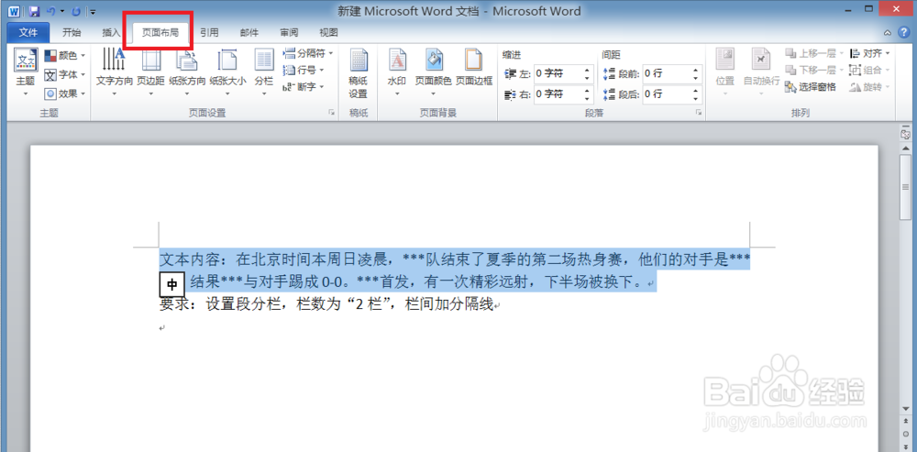Click Paper Size (纸张大小) icon

(227, 61)
